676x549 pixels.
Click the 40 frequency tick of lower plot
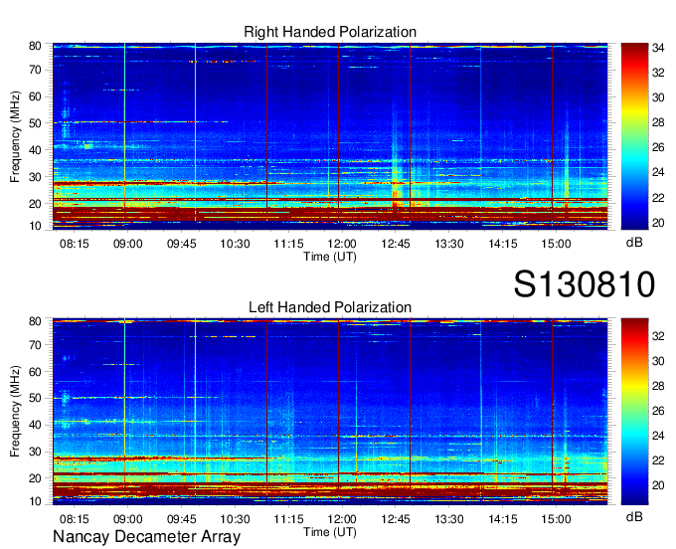pyautogui.click(x=35, y=425)
